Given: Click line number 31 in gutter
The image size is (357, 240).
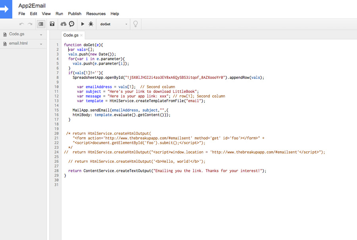Looking at the screenshot, I should coord(56,185).
